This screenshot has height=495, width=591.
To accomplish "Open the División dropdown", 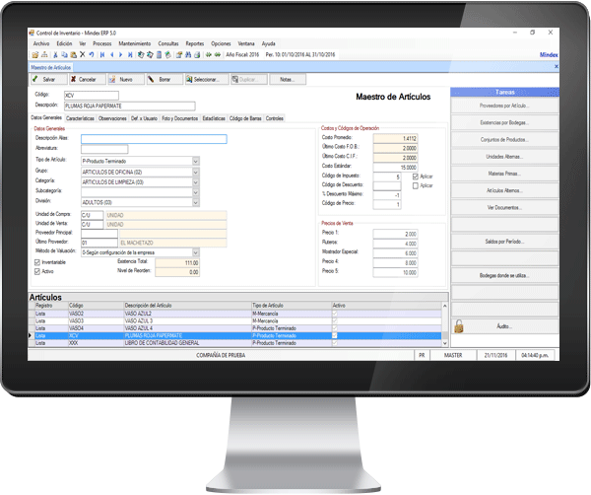I will click(x=196, y=202).
